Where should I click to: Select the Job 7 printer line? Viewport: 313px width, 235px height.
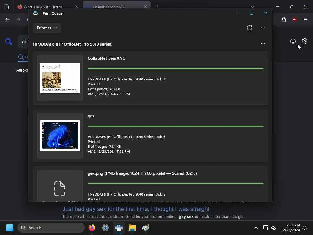click(127, 79)
